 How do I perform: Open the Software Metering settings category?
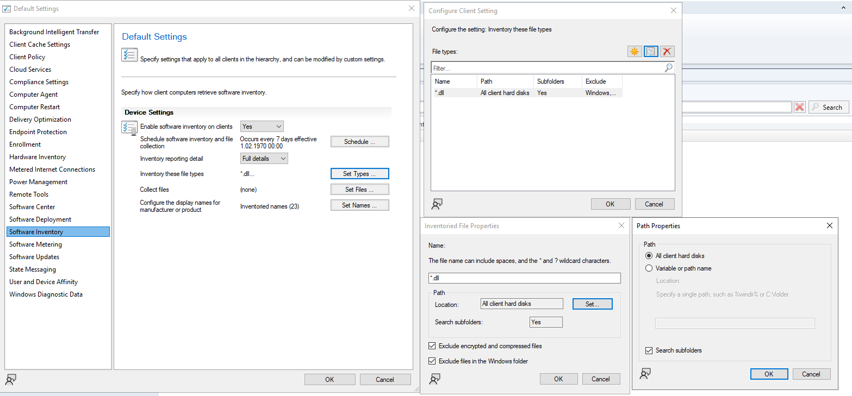click(x=35, y=244)
